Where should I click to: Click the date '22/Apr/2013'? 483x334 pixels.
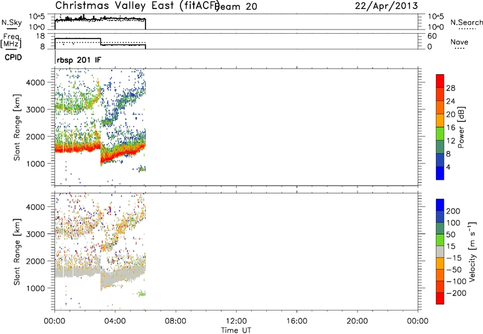click(x=386, y=6)
